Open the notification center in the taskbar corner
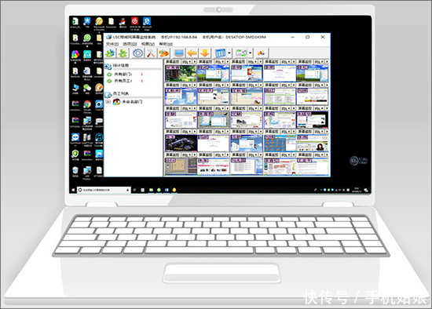Viewport: 432px width, 309px height. (366, 190)
